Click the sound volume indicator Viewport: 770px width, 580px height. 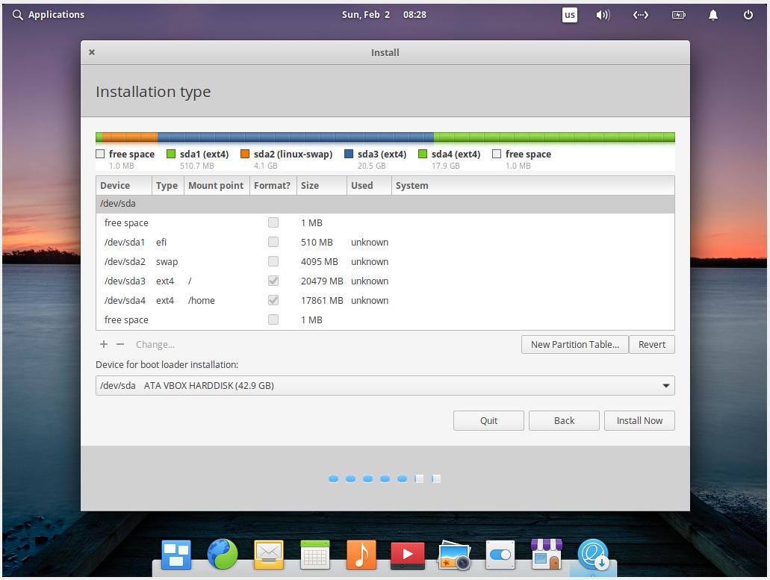tap(603, 14)
